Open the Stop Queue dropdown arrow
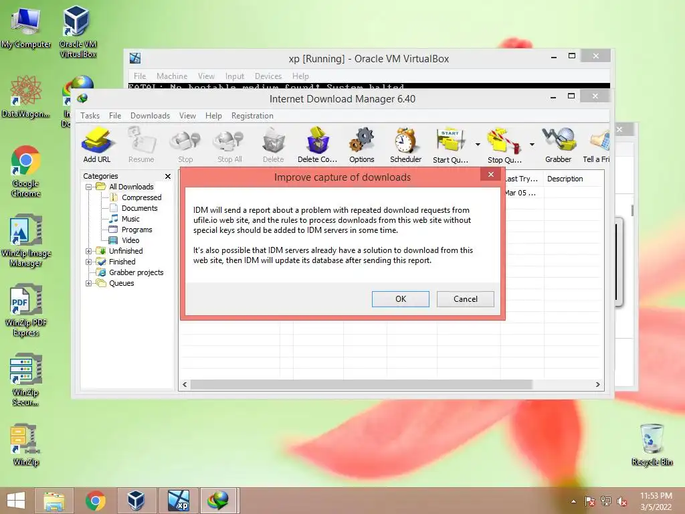Viewport: 685px width, 514px height. pos(532,145)
